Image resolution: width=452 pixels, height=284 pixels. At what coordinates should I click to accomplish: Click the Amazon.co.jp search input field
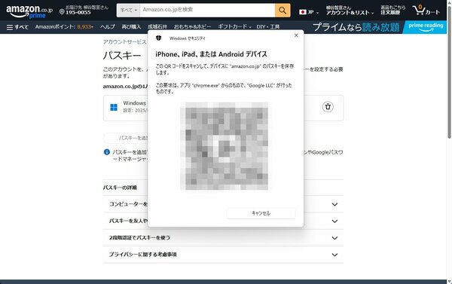(x=207, y=11)
